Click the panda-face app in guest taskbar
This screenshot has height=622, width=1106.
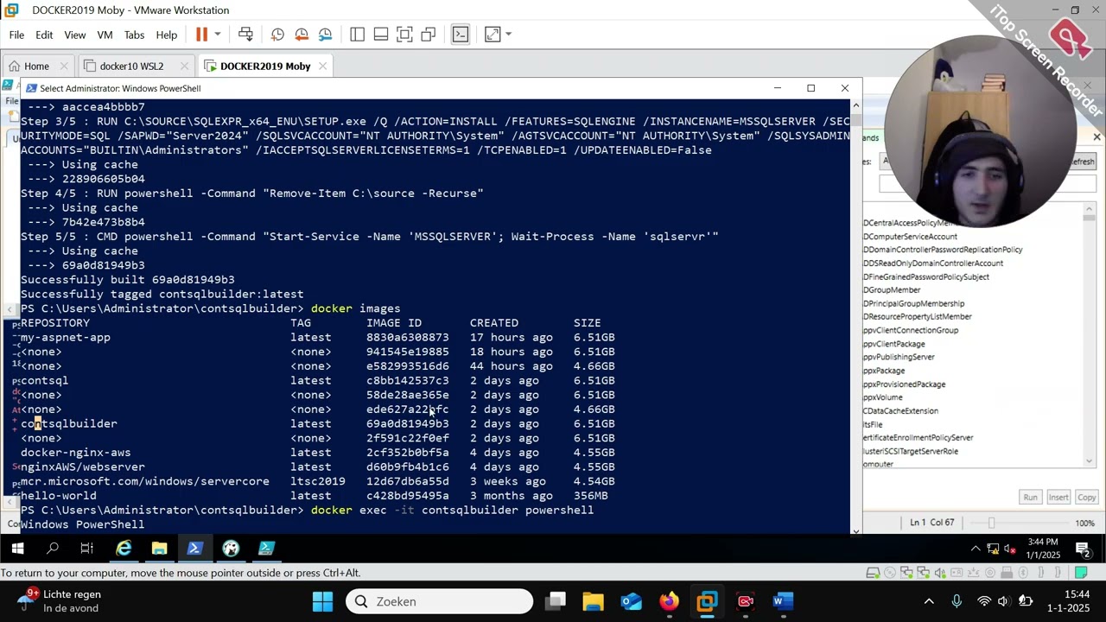point(231,549)
